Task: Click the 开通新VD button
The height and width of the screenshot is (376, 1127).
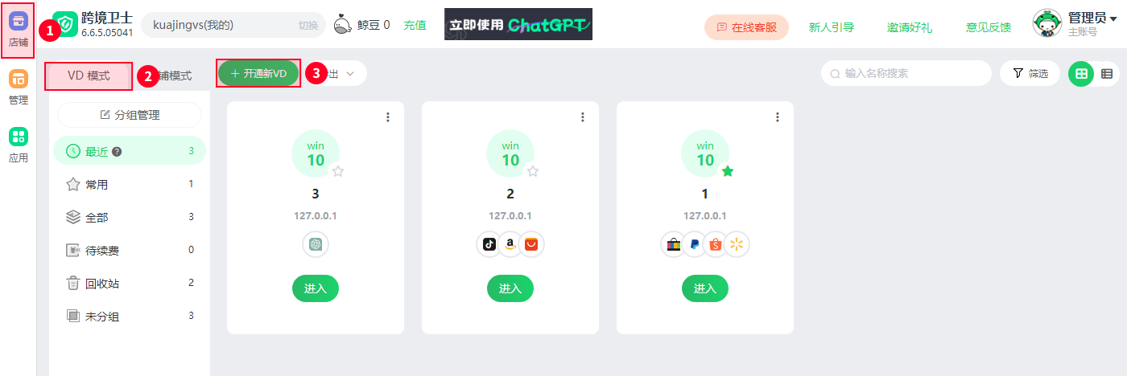Action: (x=258, y=73)
